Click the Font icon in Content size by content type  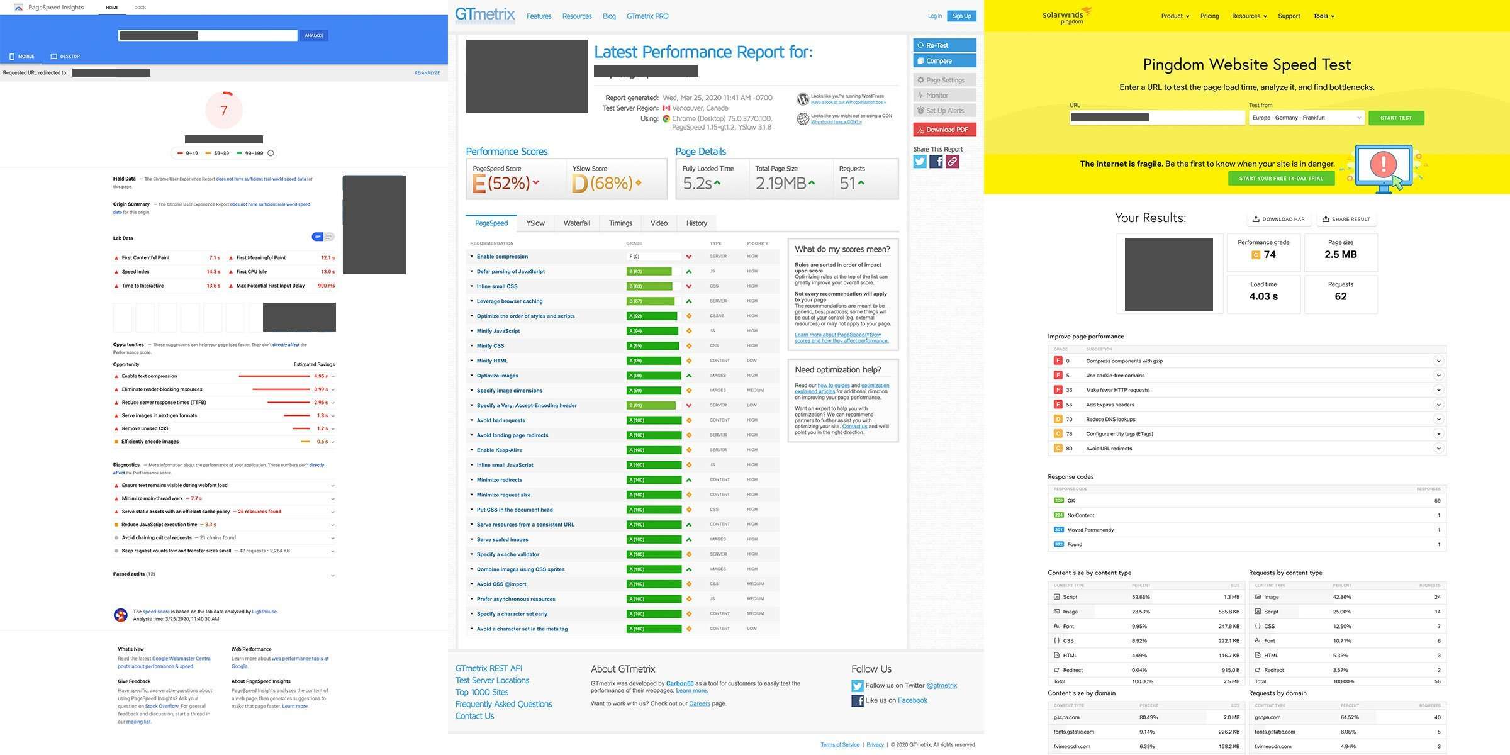coord(1057,626)
